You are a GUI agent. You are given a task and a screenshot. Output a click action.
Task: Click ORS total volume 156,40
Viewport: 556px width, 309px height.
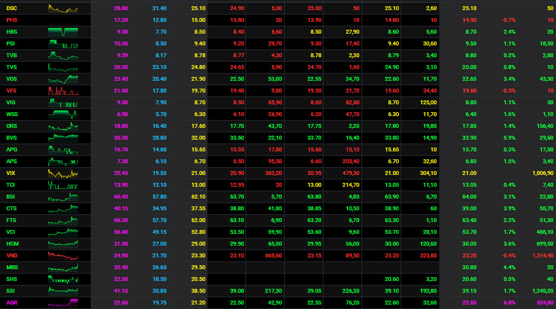click(545, 126)
